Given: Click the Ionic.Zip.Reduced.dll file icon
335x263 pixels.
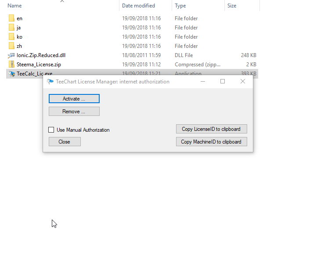Looking at the screenshot, I should [x=11, y=55].
